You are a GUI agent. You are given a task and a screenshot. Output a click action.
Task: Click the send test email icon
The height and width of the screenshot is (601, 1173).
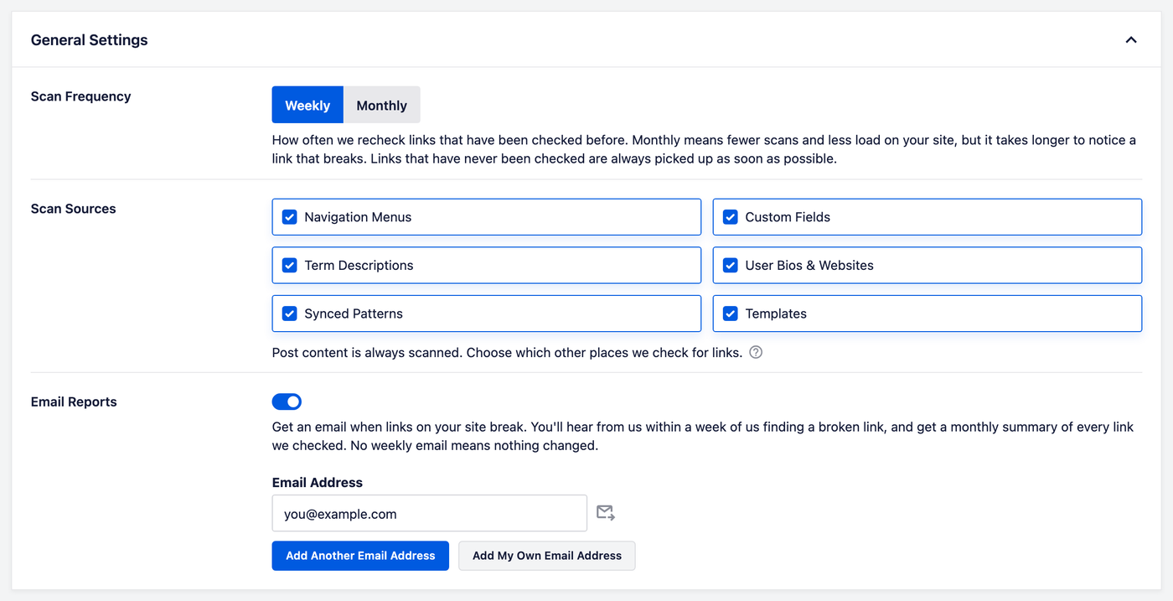pyautogui.click(x=606, y=513)
